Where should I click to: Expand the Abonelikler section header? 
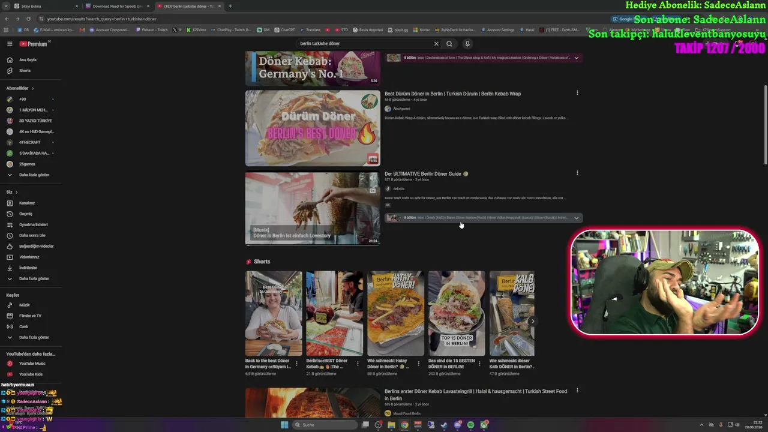pyautogui.click(x=20, y=88)
